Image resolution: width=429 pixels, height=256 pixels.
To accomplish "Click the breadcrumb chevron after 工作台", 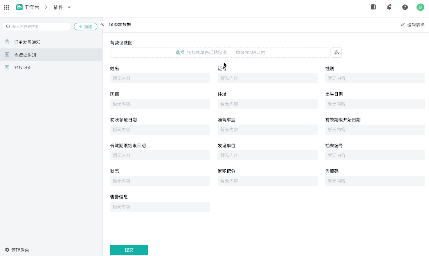I will pos(46,7).
